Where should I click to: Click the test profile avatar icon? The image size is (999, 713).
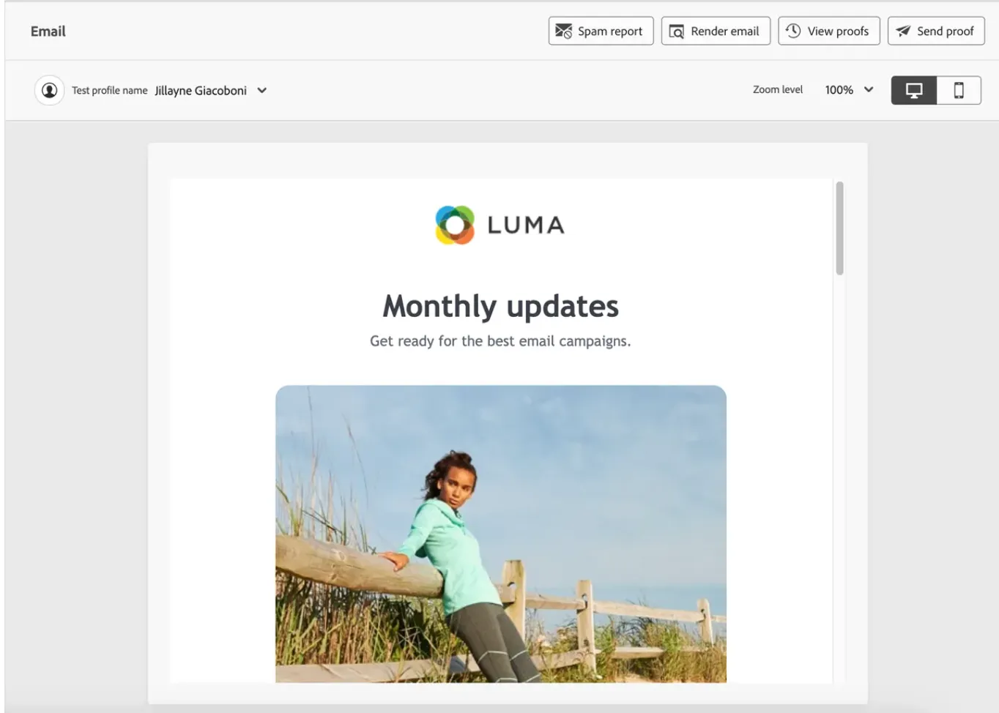49,90
